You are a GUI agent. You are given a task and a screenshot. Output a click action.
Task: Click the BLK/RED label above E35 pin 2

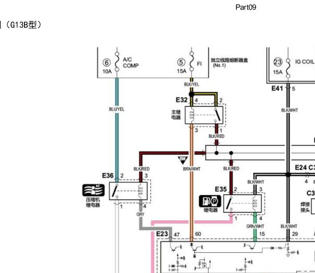(231, 169)
